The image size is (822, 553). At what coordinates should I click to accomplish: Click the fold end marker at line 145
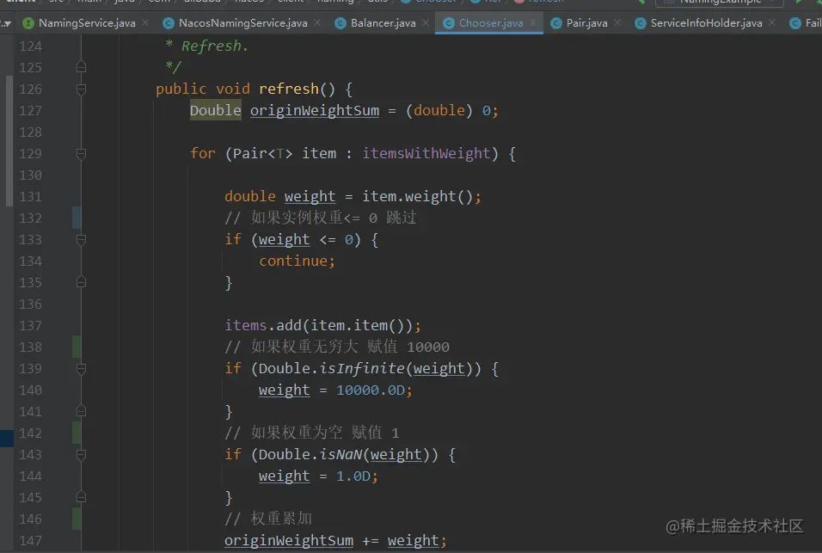coord(81,497)
